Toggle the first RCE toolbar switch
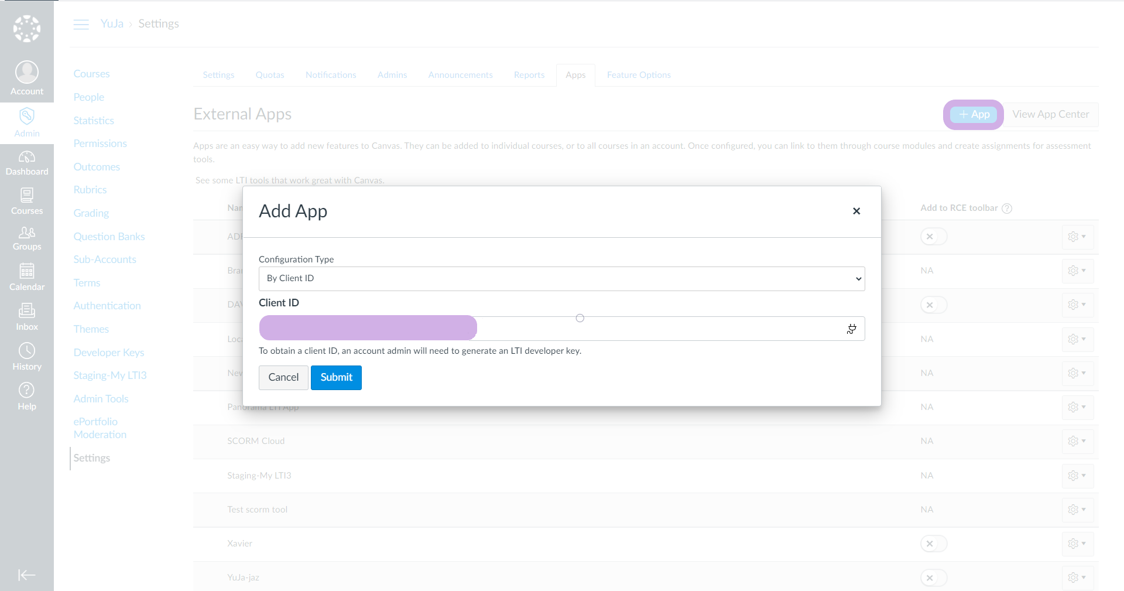 coord(933,237)
